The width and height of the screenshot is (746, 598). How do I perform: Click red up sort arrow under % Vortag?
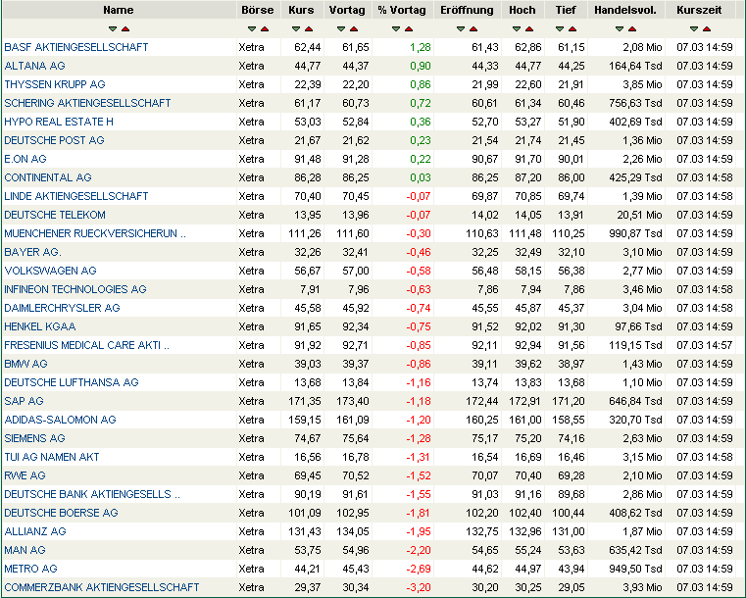[408, 28]
